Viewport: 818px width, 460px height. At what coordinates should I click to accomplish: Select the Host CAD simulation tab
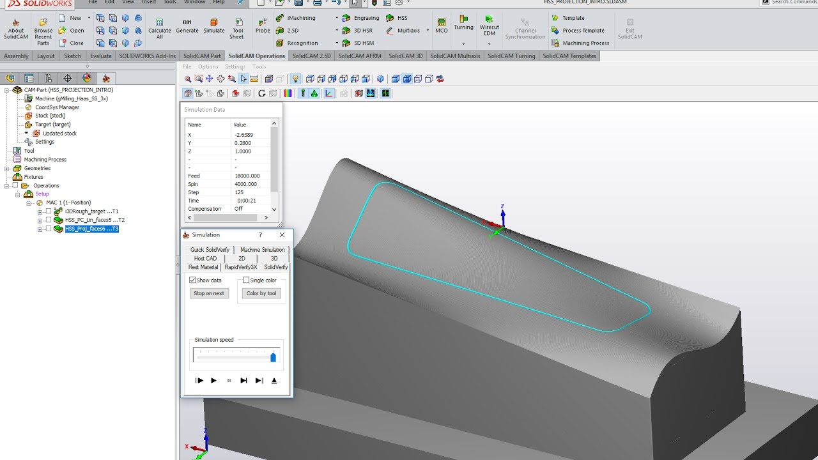tap(205, 259)
